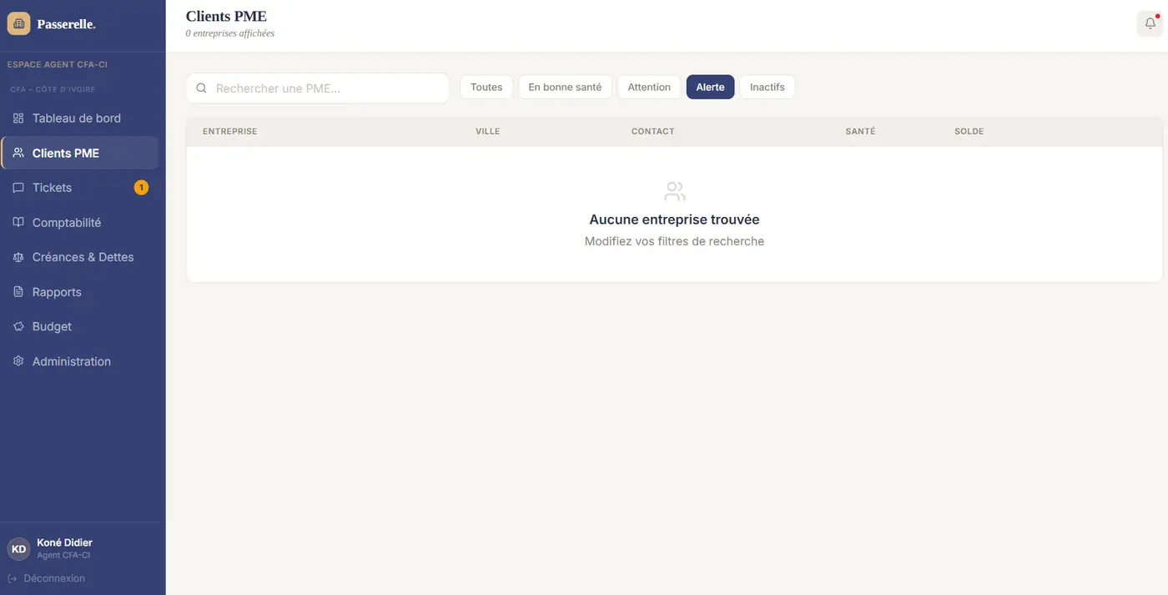Open Comptabilité section
Screen dimensions: 1168x595
(x=80, y=223)
